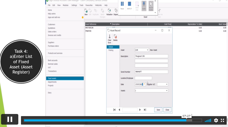228x127 pixels.
Task: Seek on the video progress bar
Action: tap(113, 120)
